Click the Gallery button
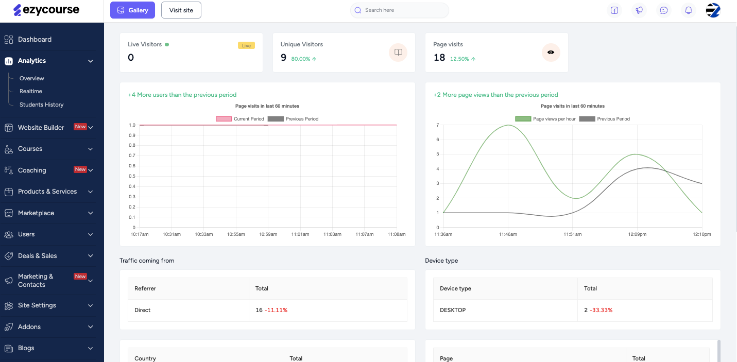The image size is (737, 362). coord(132,10)
